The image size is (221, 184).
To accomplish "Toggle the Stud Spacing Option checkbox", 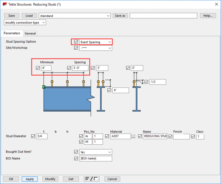I will pos(76,42).
